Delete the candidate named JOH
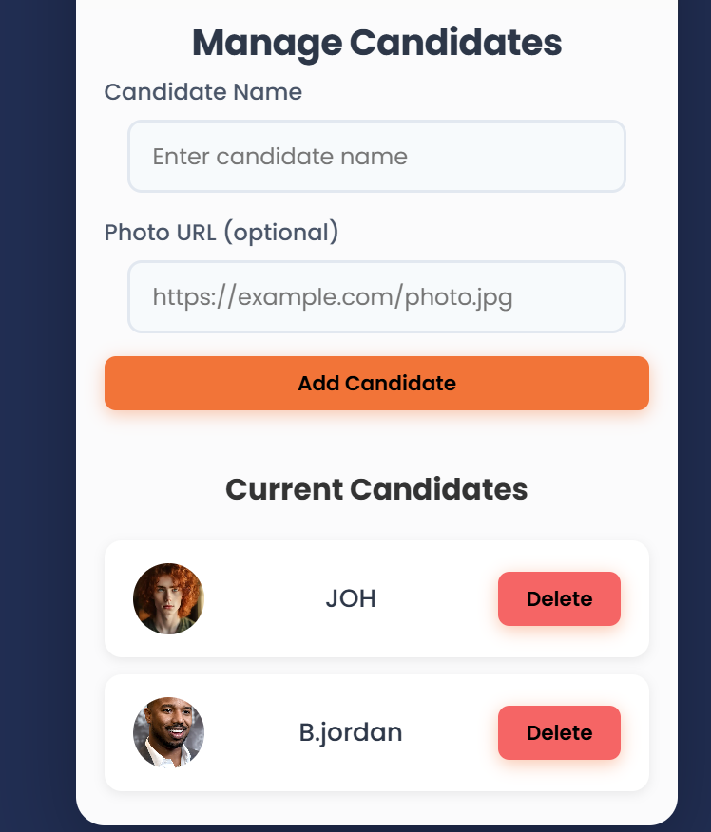Screen dimensions: 711x832 pos(559,599)
